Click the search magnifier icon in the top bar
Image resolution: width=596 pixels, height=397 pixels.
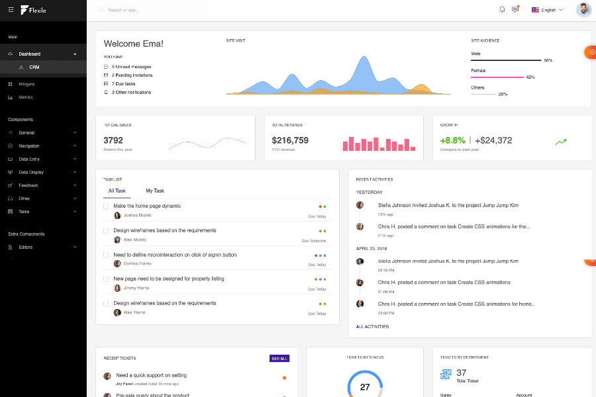point(100,9)
